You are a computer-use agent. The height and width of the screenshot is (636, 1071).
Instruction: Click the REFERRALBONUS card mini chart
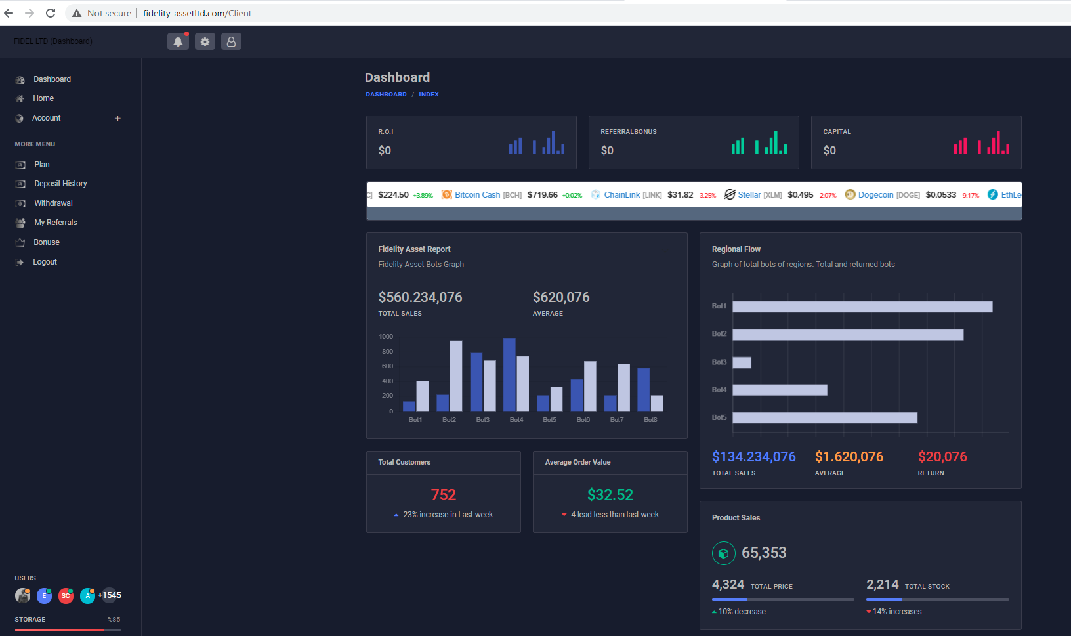click(x=759, y=142)
